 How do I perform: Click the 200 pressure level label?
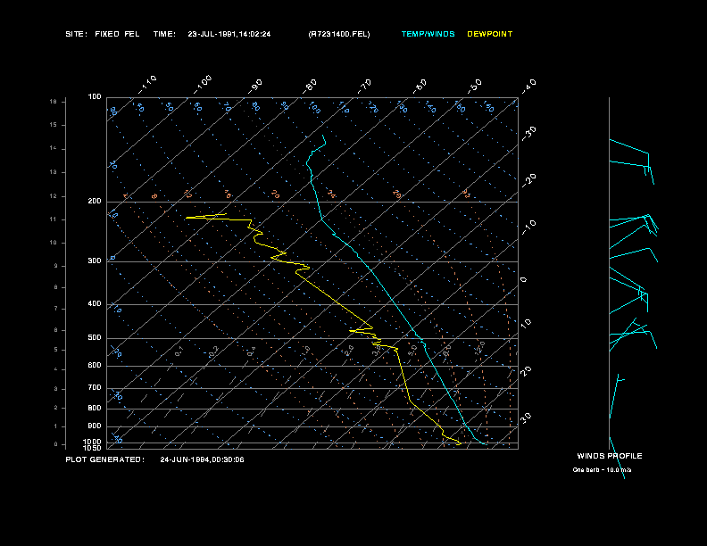[x=95, y=202]
